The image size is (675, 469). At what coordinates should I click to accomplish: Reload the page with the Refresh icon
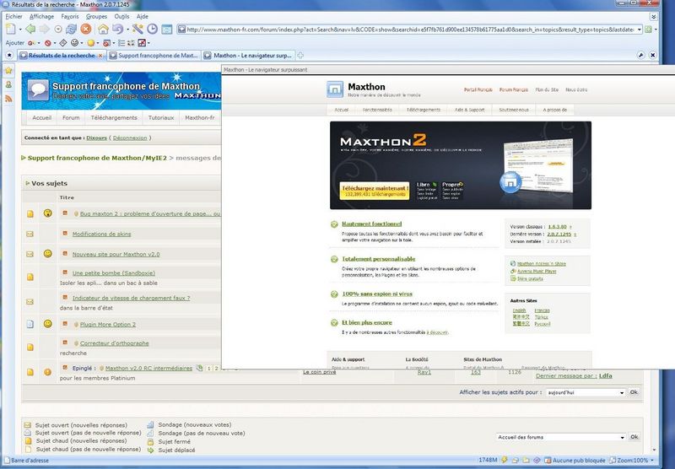tap(71, 30)
